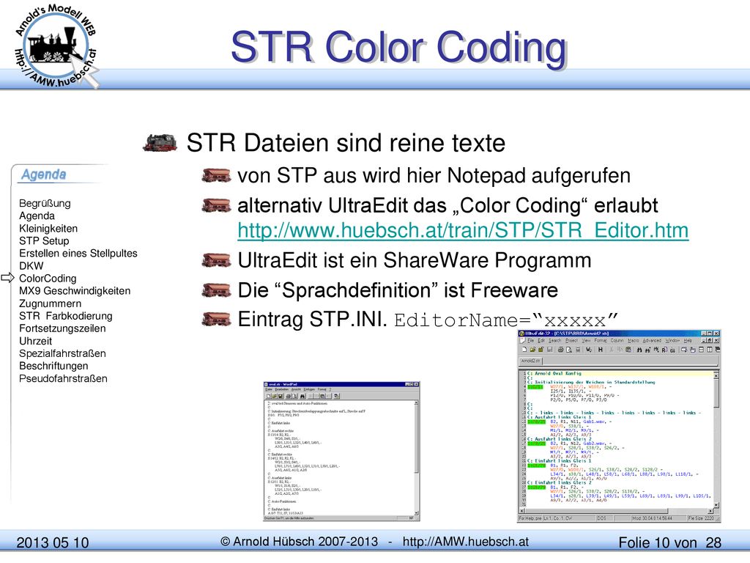Open the Spezialfahrstraßen agenda entry

tap(63, 353)
